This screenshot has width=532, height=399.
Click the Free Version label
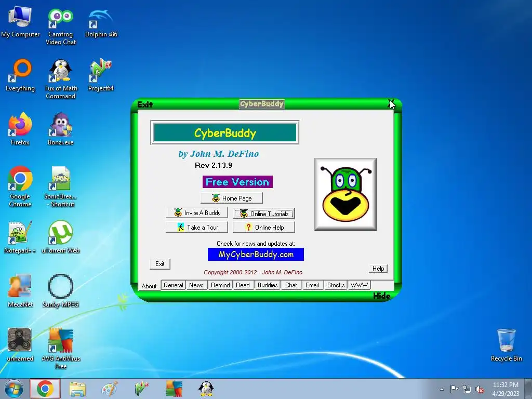coord(237,182)
